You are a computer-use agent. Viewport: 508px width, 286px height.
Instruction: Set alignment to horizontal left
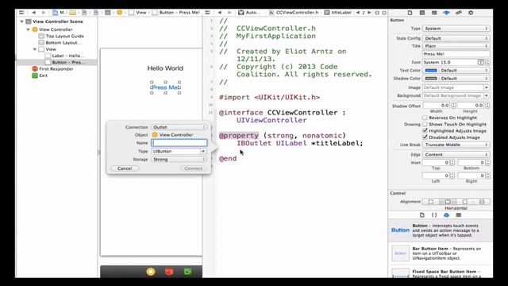coord(430,202)
